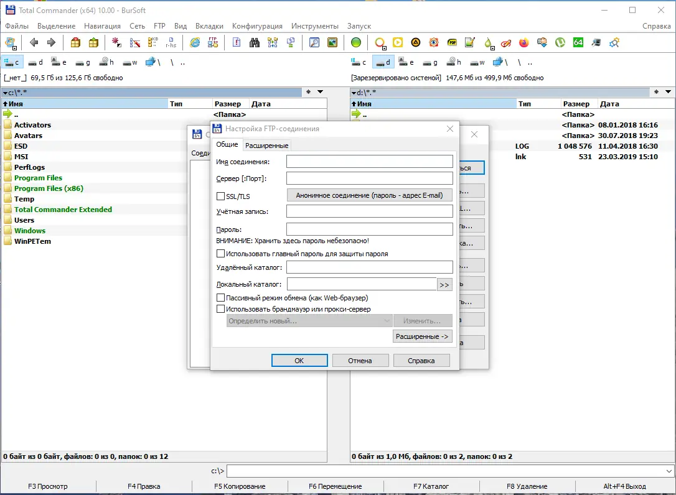This screenshot has height=495, width=676.
Task: Select the Program Files (x86) folder
Action: pos(49,188)
